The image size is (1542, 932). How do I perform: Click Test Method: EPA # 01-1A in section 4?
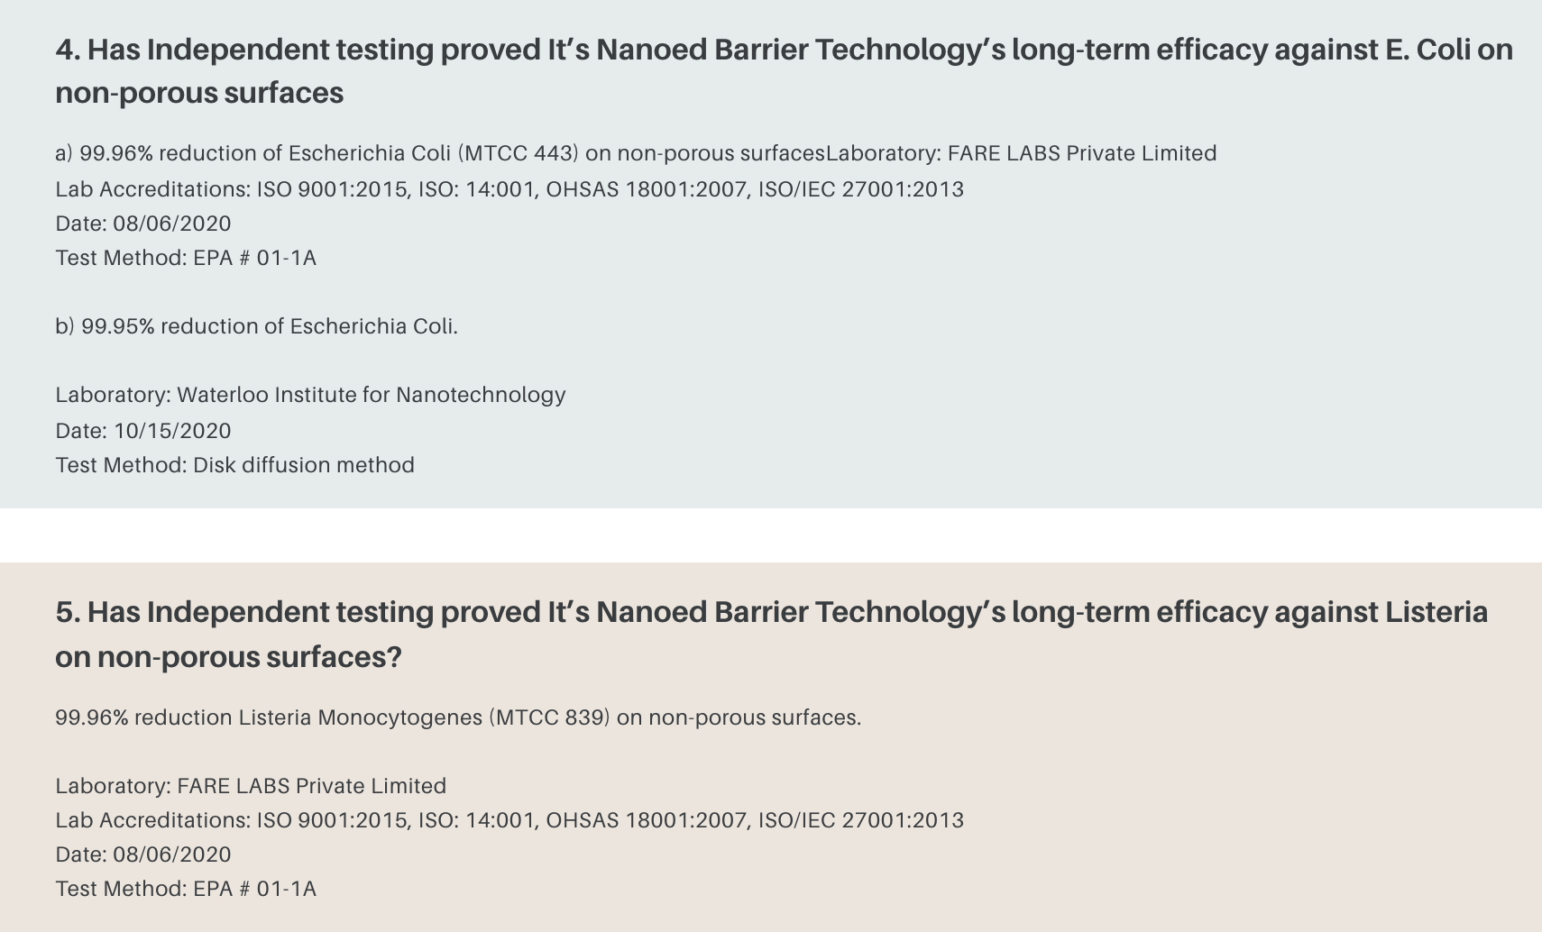point(186,258)
